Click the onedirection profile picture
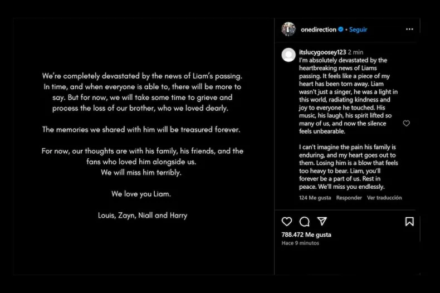The image size is (440, 293). 289,30
